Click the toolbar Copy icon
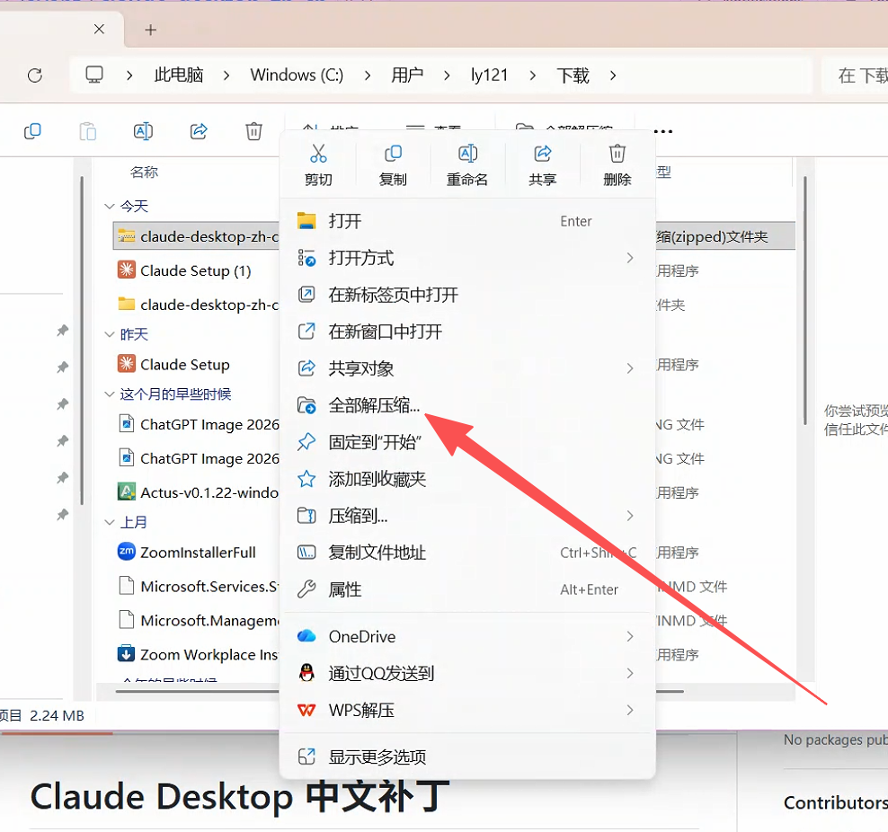 32,131
